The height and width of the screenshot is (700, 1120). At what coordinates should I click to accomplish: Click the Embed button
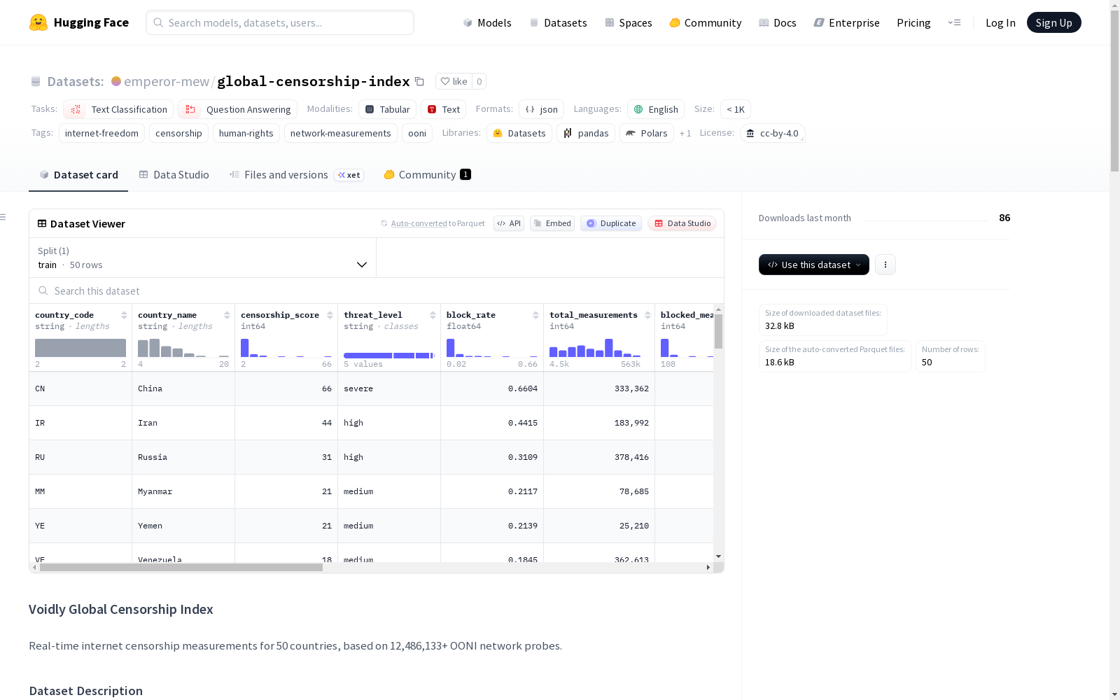552,223
